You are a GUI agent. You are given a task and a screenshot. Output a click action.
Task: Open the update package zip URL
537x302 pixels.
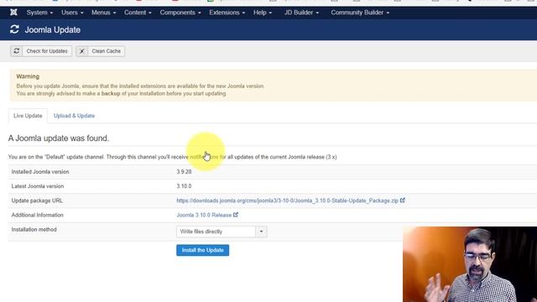point(287,200)
